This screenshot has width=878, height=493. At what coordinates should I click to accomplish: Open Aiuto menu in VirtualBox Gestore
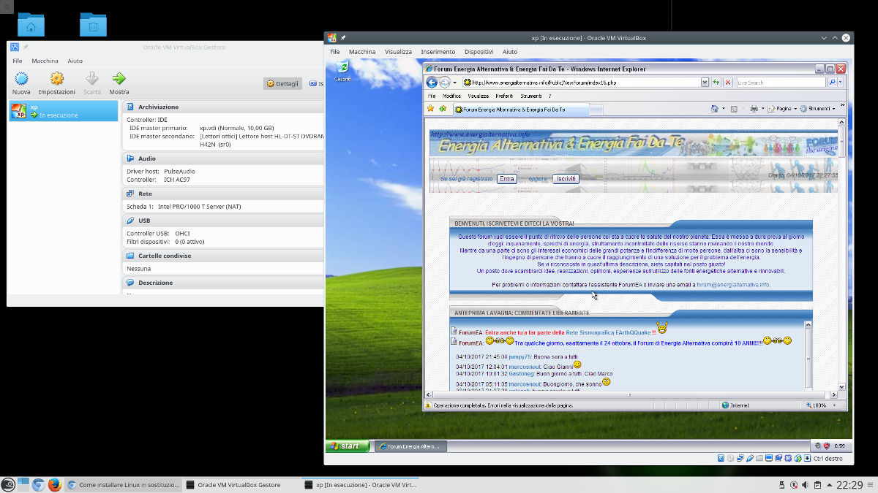pyautogui.click(x=75, y=61)
